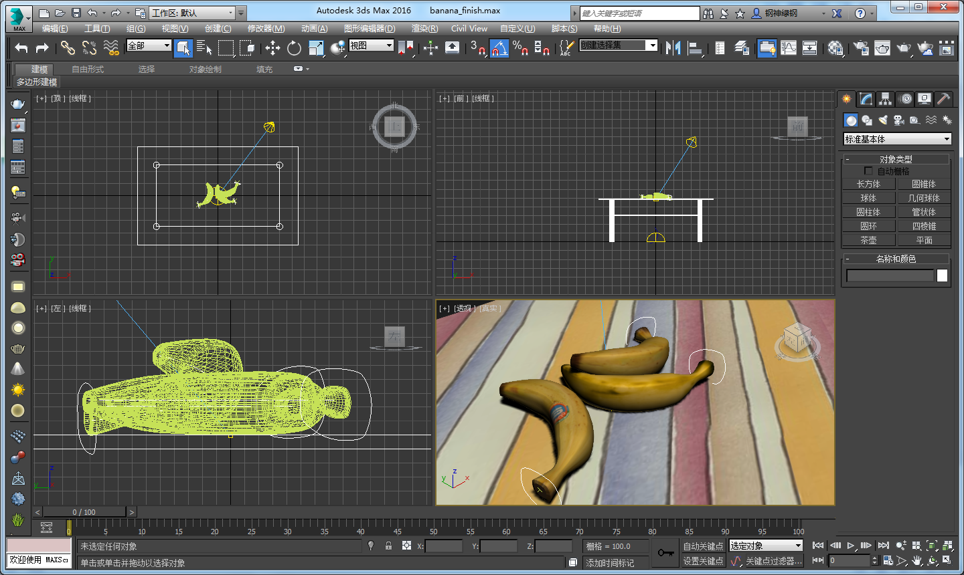Select the Select and Rotate tool
This screenshot has height=575, width=964.
294,47
